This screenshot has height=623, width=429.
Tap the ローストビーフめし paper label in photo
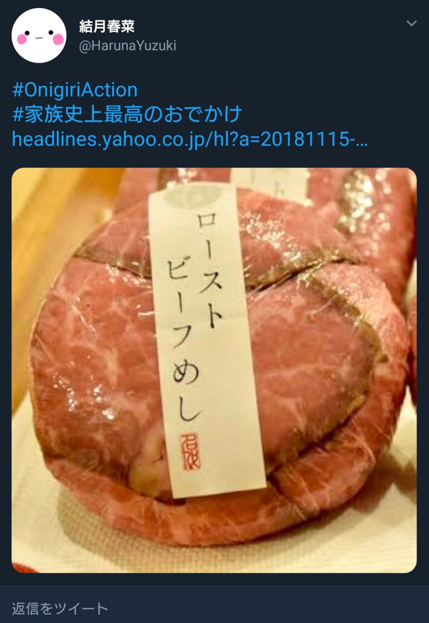(x=207, y=341)
